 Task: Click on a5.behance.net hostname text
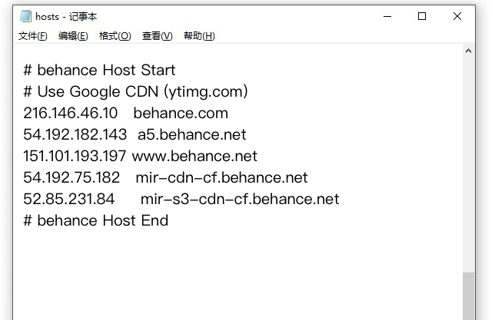[x=192, y=134]
